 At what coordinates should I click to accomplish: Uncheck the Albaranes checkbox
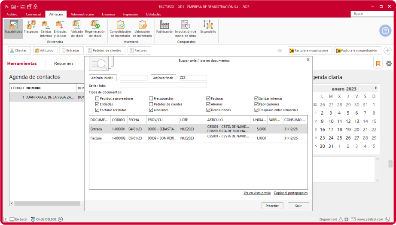[x=151, y=110]
